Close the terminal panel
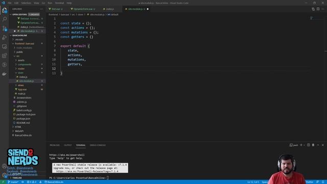The height and width of the screenshot is (184, 327). (323, 145)
